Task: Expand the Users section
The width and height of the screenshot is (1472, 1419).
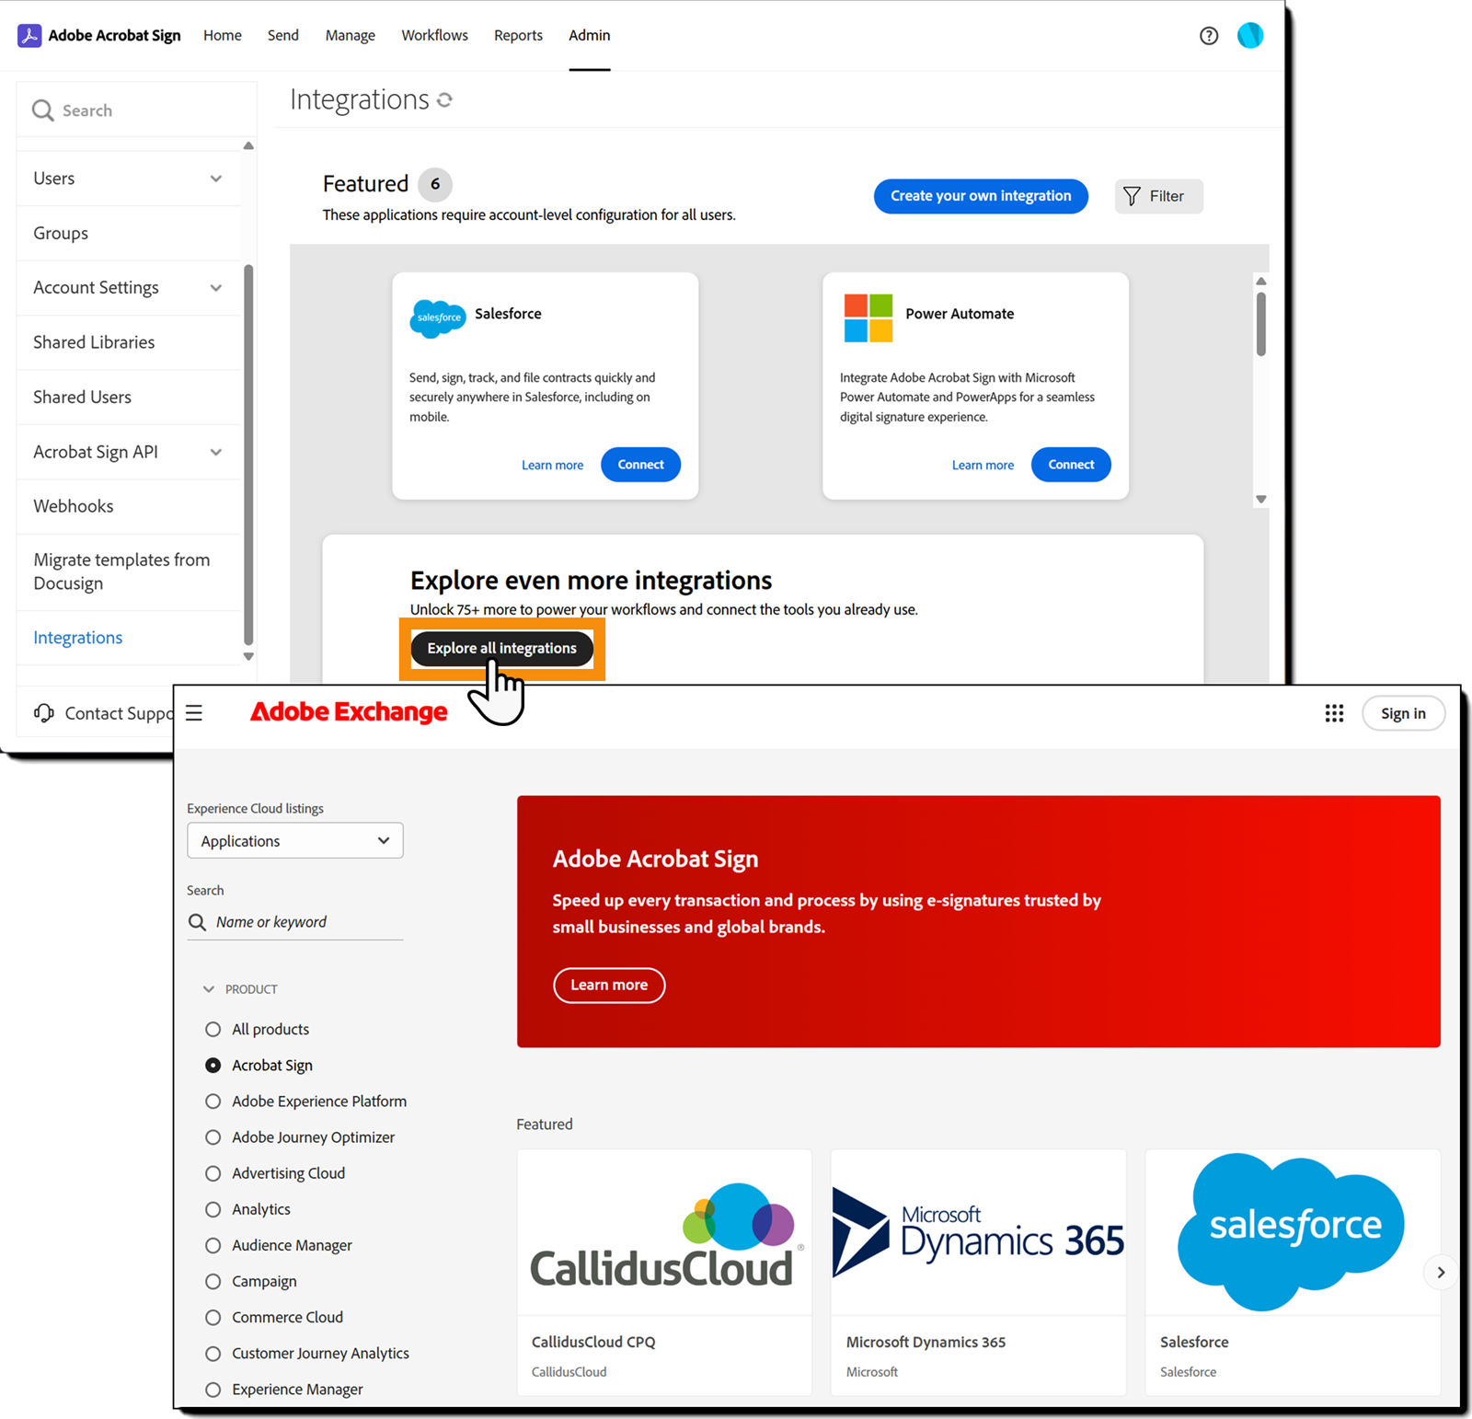Action: (217, 178)
